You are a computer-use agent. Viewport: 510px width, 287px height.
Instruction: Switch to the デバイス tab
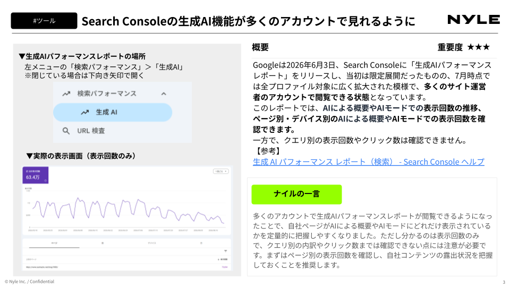click(x=152, y=243)
